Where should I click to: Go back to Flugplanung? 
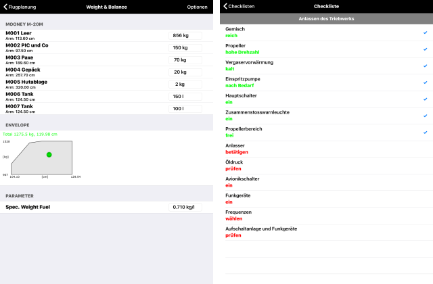point(20,7)
